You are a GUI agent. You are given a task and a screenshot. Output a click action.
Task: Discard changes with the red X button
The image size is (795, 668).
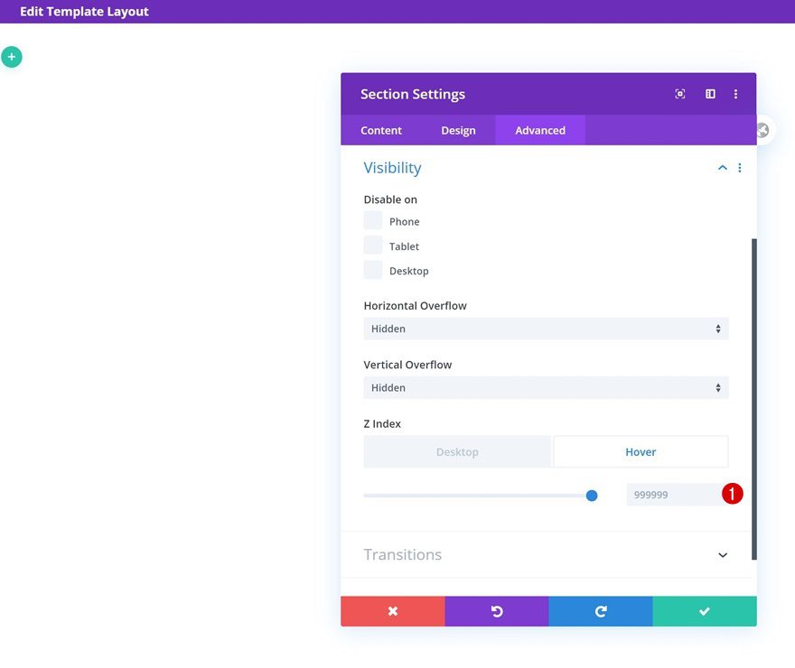392,611
